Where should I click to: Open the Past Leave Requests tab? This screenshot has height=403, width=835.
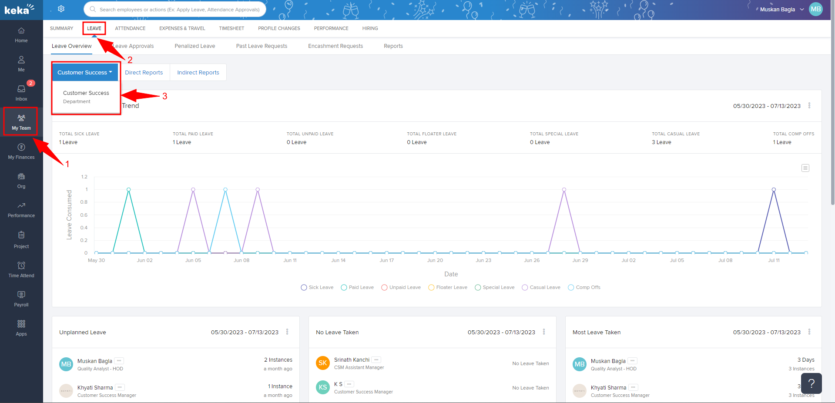[x=262, y=46]
